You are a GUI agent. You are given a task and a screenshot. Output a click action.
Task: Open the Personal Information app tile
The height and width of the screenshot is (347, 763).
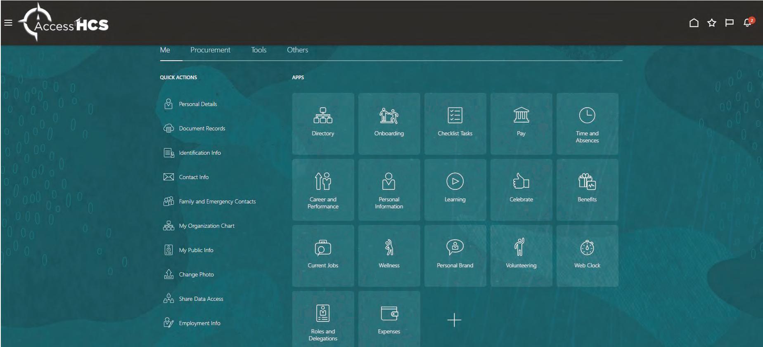click(x=389, y=190)
